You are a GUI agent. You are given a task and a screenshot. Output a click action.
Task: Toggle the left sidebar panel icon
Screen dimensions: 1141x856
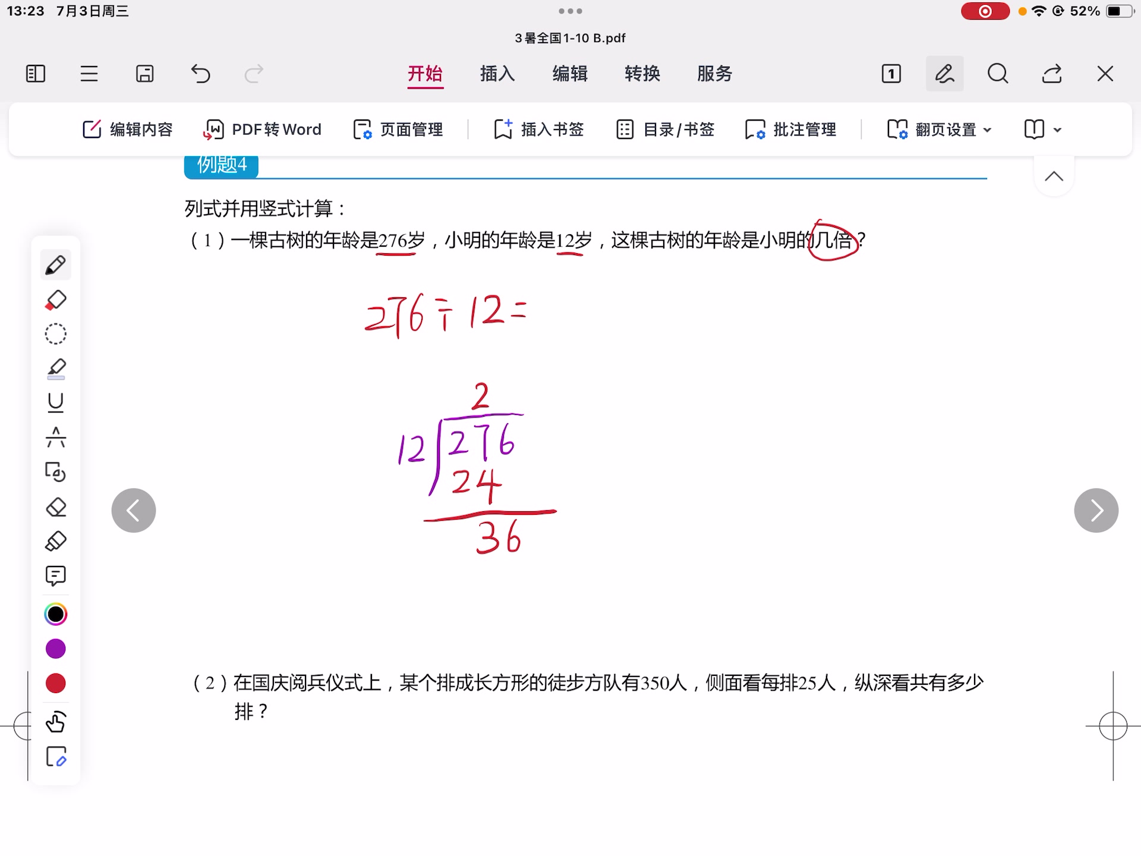[x=36, y=74]
